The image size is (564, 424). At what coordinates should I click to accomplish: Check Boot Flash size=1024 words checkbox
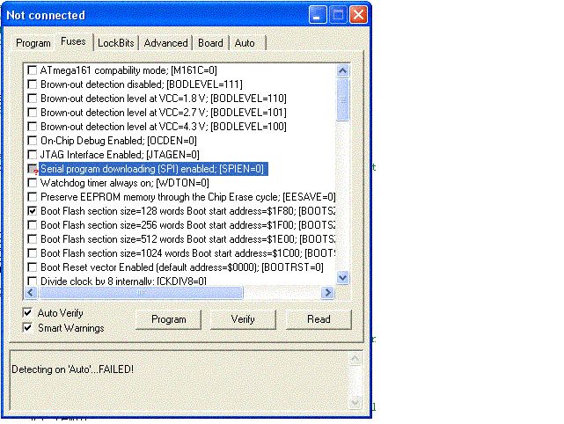click(33, 253)
